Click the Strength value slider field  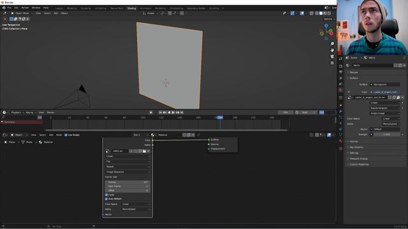[387, 134]
